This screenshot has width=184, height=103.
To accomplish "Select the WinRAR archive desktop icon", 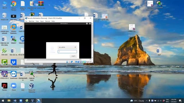I will coord(41,5).
